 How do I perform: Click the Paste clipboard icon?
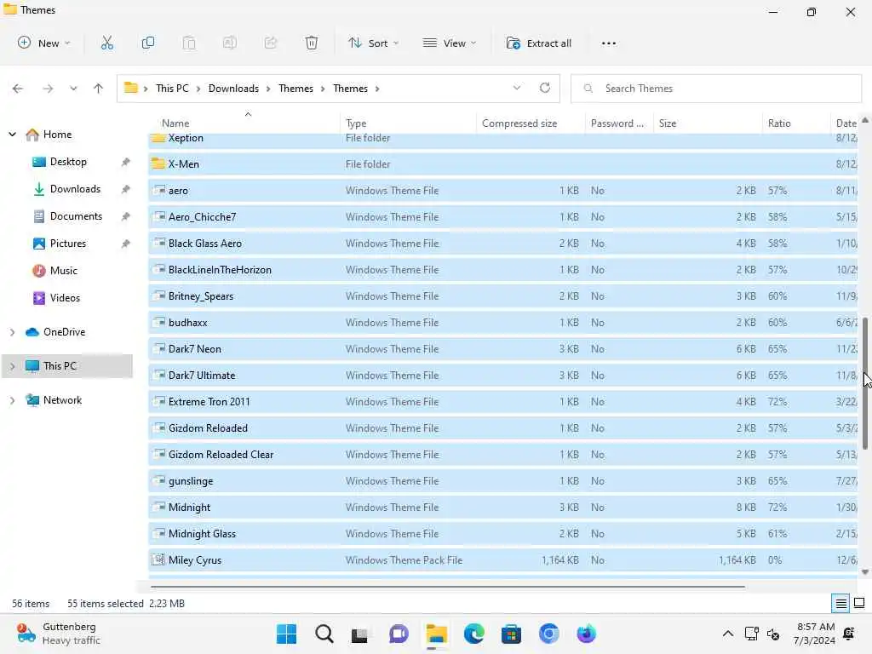[x=189, y=43]
